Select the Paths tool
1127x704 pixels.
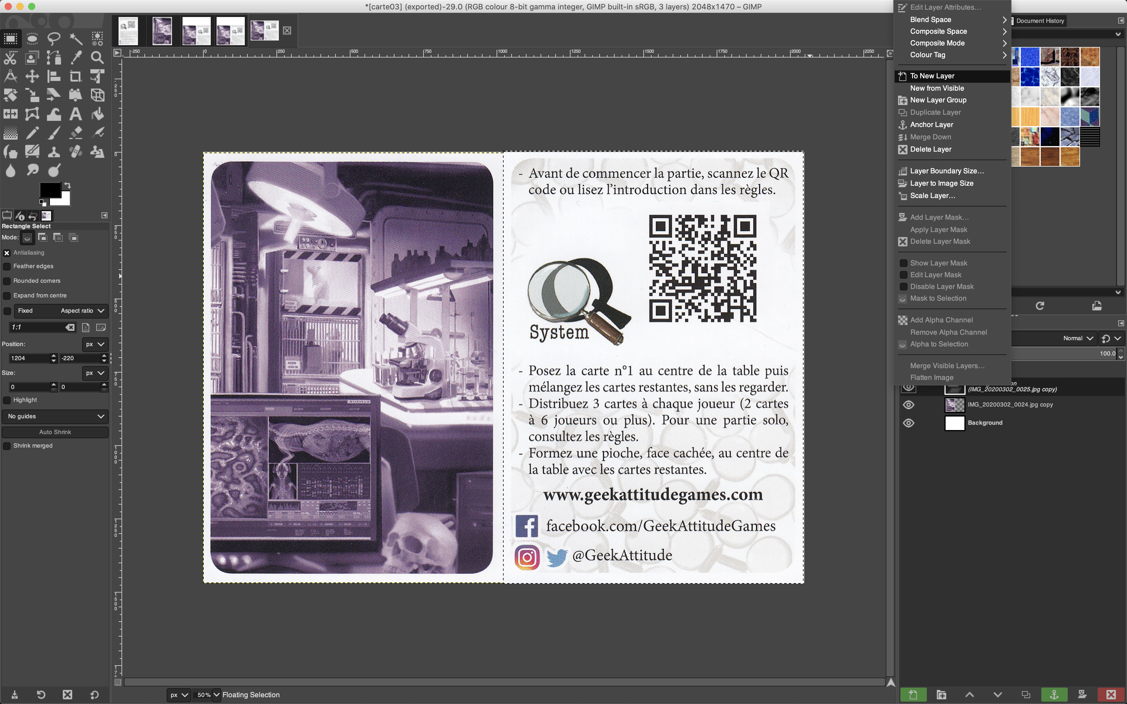pos(53,58)
